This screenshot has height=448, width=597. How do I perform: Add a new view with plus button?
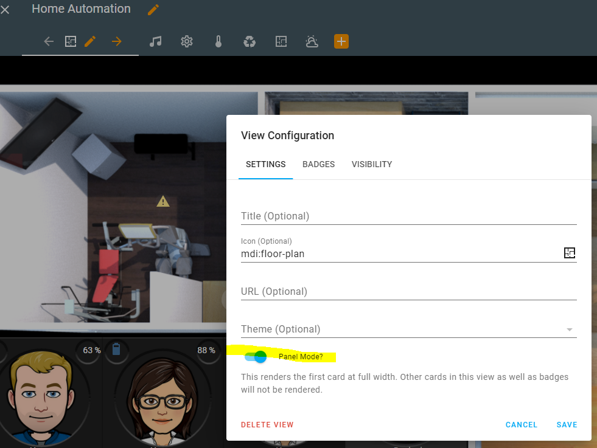(341, 41)
